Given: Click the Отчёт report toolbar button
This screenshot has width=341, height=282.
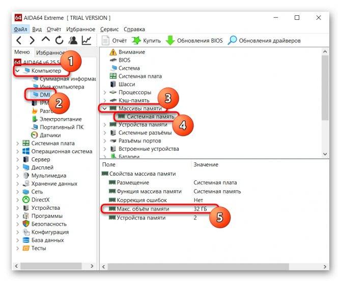Looking at the screenshot, I should point(115,41).
